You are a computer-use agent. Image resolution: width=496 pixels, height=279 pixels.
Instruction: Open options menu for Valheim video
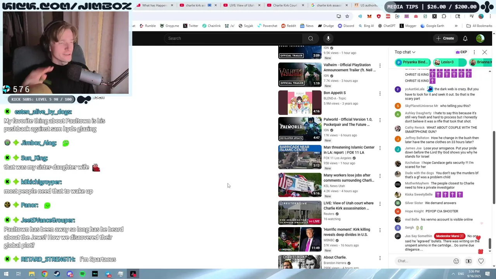pyautogui.click(x=380, y=66)
